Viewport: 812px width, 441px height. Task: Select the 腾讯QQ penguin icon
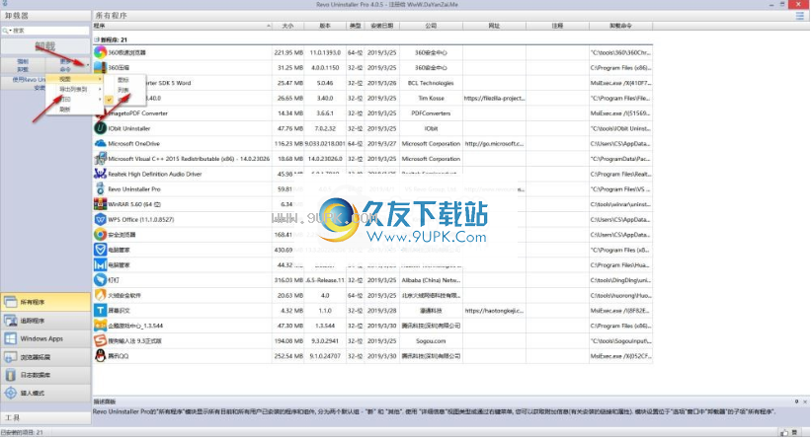click(x=100, y=356)
